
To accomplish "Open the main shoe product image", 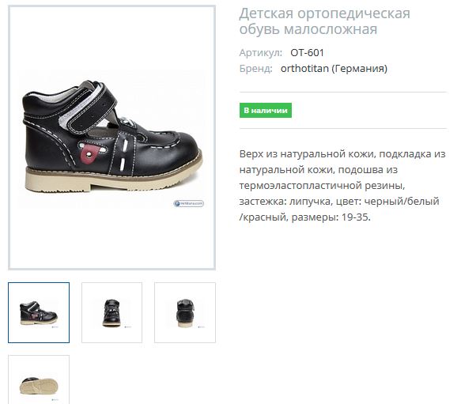I will click(111, 138).
